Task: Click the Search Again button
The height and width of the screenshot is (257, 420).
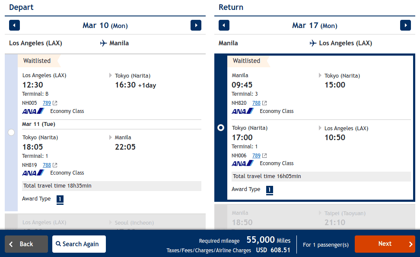Action: coord(79,244)
